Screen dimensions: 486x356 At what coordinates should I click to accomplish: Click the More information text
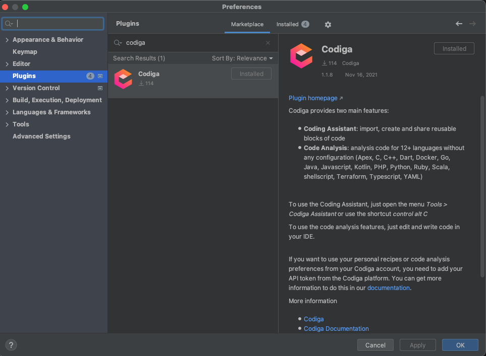coord(313,301)
